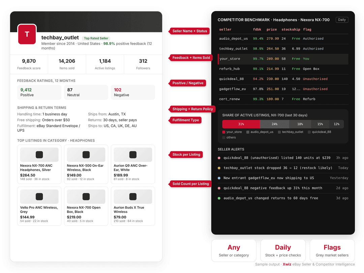This screenshot has height=273, width=364.
Task: Open Aurion Q9 ANC Over-Ear thumbnail
Action: click(133, 155)
